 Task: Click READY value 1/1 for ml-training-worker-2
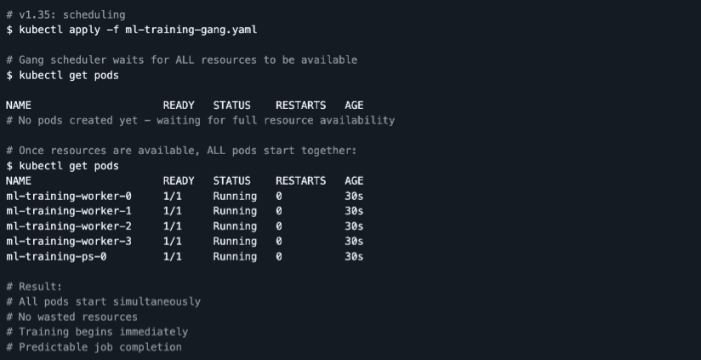pos(172,226)
